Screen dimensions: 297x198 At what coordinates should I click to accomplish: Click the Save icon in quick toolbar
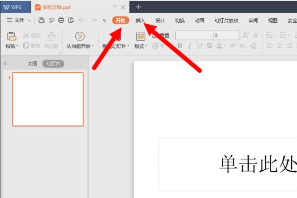(x=41, y=20)
